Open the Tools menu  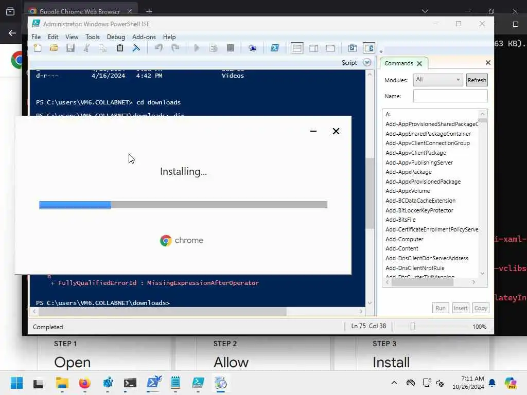(x=93, y=37)
